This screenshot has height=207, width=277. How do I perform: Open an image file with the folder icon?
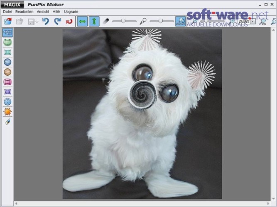(x=8, y=21)
